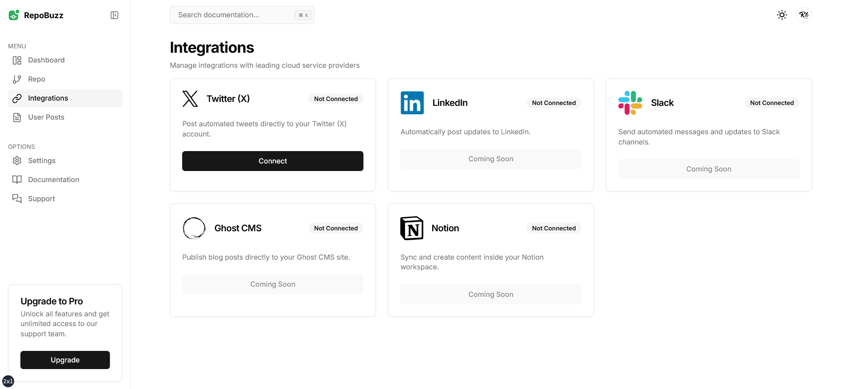The width and height of the screenshot is (851, 389).
Task: Click the ⌘K shortcut badge in search
Action: [303, 15]
